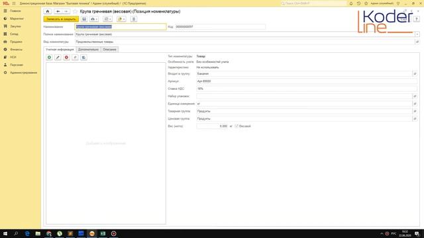Click the yellow 'Записать и закрыть' button

(x=61, y=19)
